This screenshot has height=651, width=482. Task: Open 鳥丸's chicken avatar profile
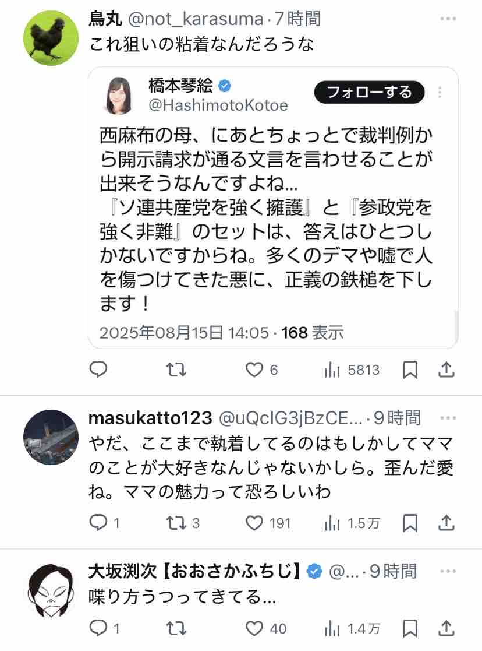pyautogui.click(x=51, y=38)
